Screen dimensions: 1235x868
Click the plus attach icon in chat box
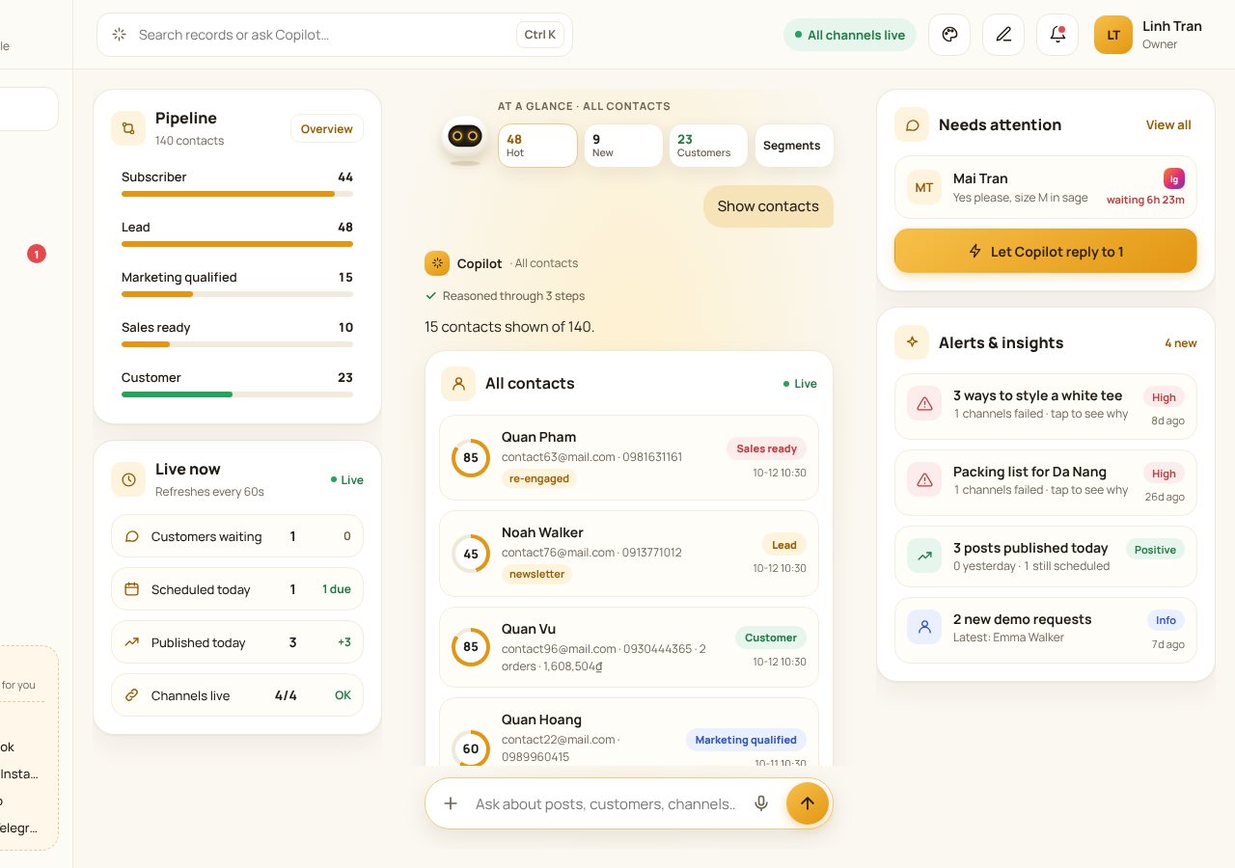(x=451, y=803)
